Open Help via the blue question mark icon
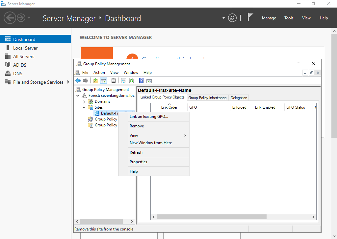337x239 pixels. [x=141, y=81]
